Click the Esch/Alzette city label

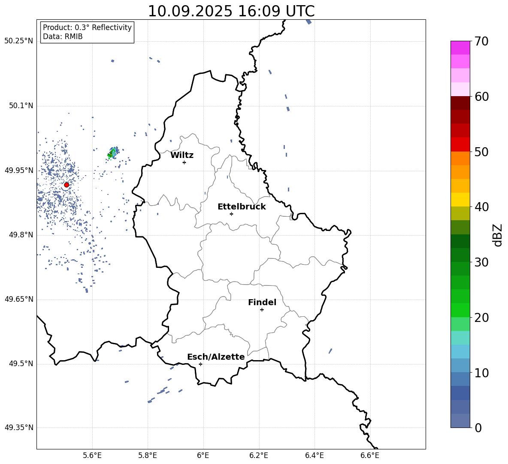click(216, 357)
